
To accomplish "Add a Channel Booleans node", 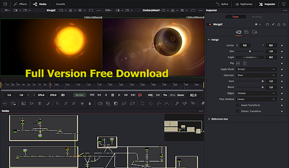I will [108, 103].
